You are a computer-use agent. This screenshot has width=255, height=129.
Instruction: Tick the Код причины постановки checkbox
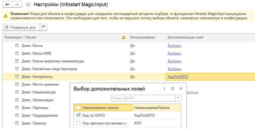[78, 123]
